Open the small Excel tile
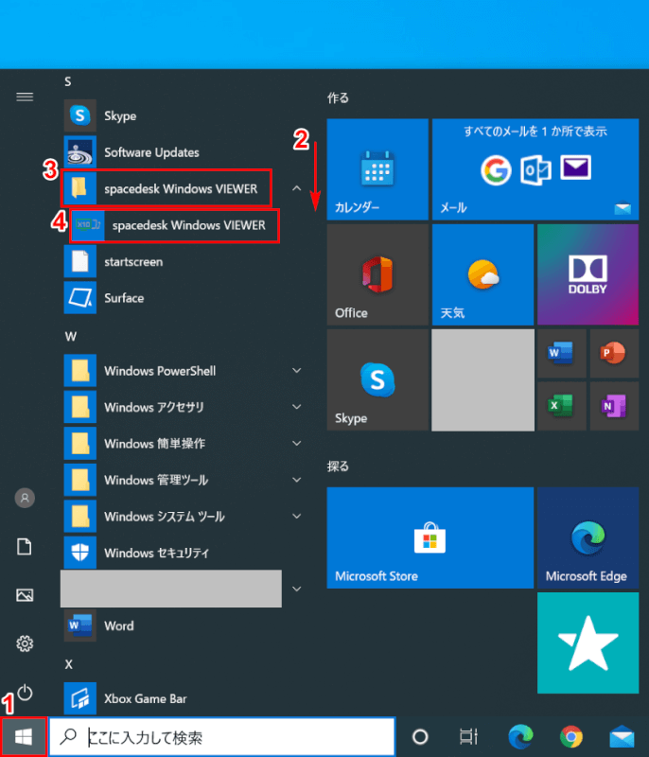649x757 pixels. (x=562, y=406)
